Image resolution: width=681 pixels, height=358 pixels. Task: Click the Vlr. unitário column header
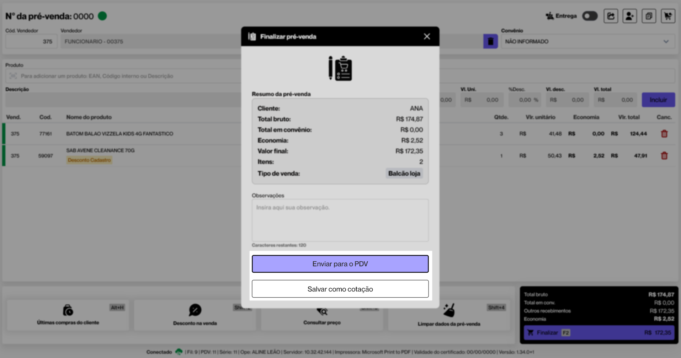[540, 117]
